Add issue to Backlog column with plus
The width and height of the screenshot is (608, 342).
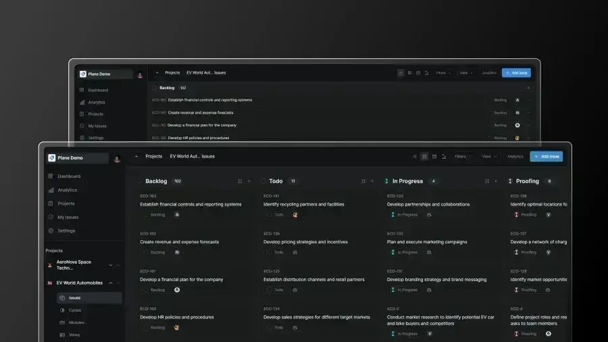pos(249,181)
